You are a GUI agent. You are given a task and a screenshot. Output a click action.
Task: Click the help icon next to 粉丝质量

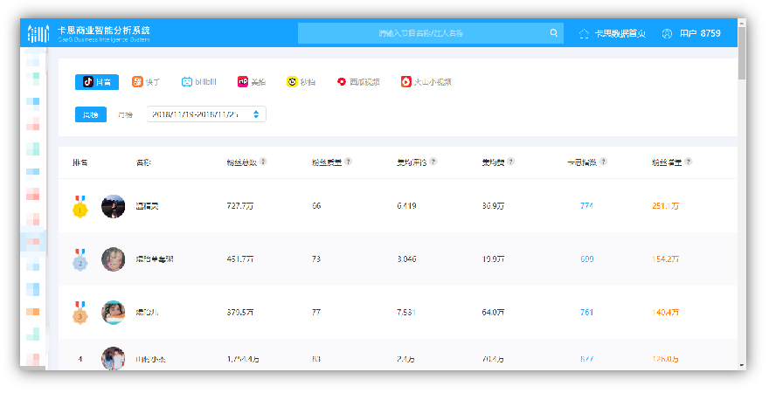click(348, 162)
